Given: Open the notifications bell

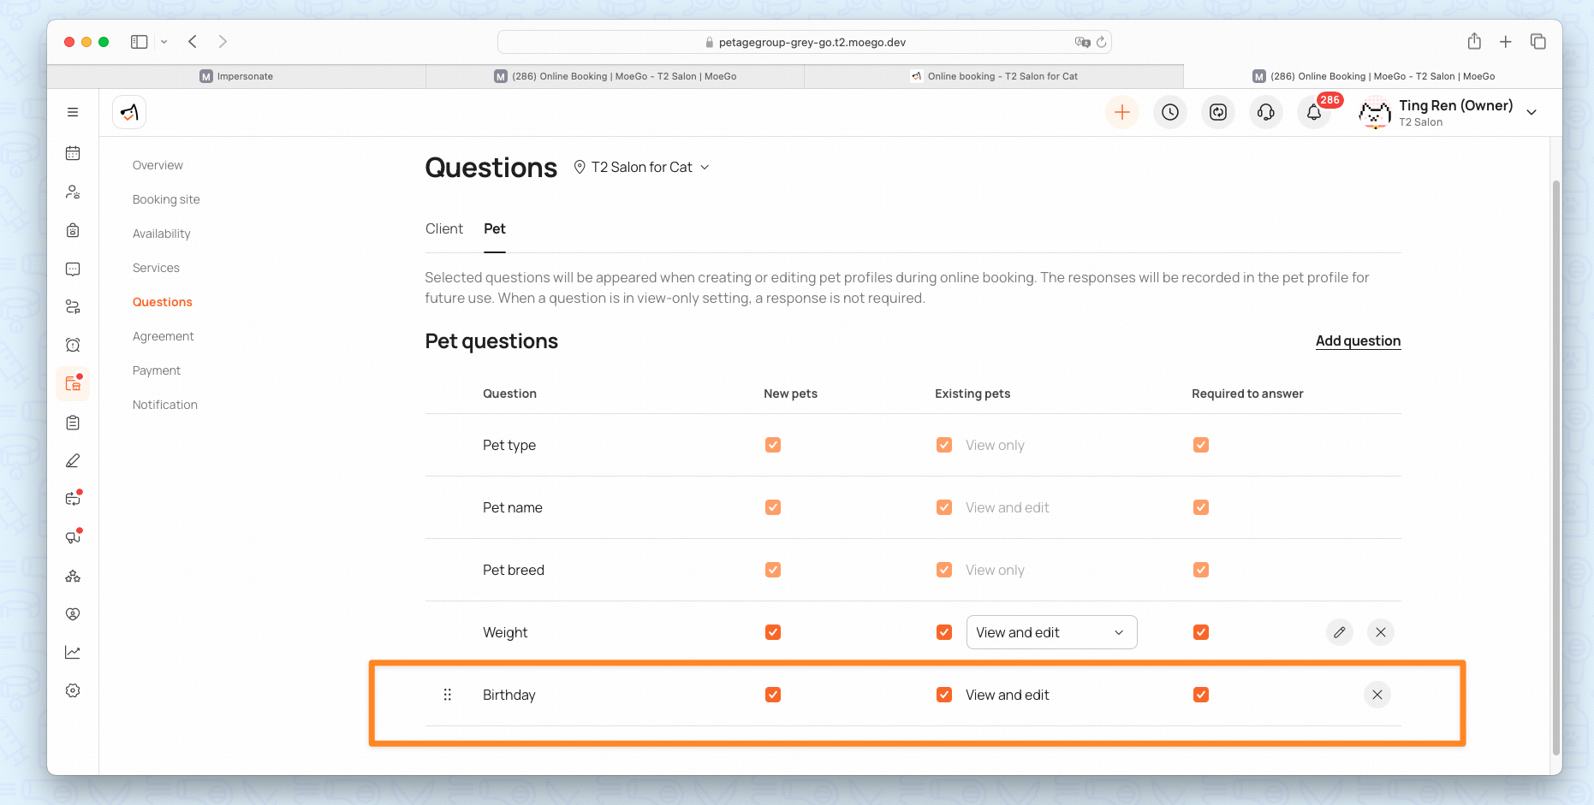Looking at the screenshot, I should point(1313,112).
